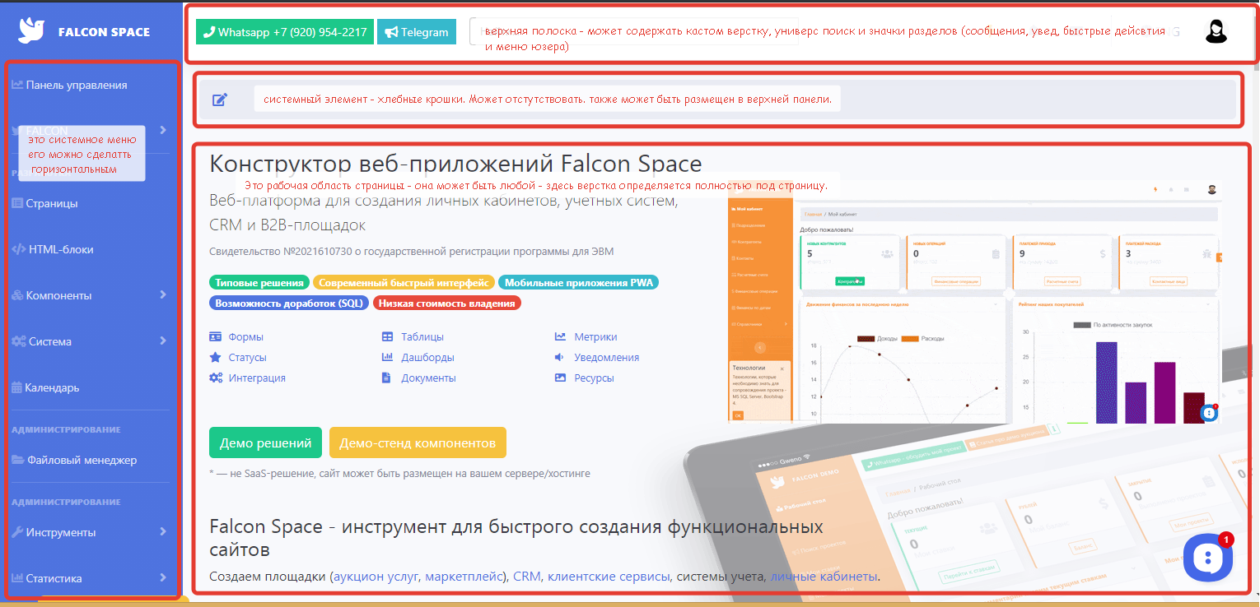
Task: Click the Интеграция gears icon
Action: pos(216,378)
